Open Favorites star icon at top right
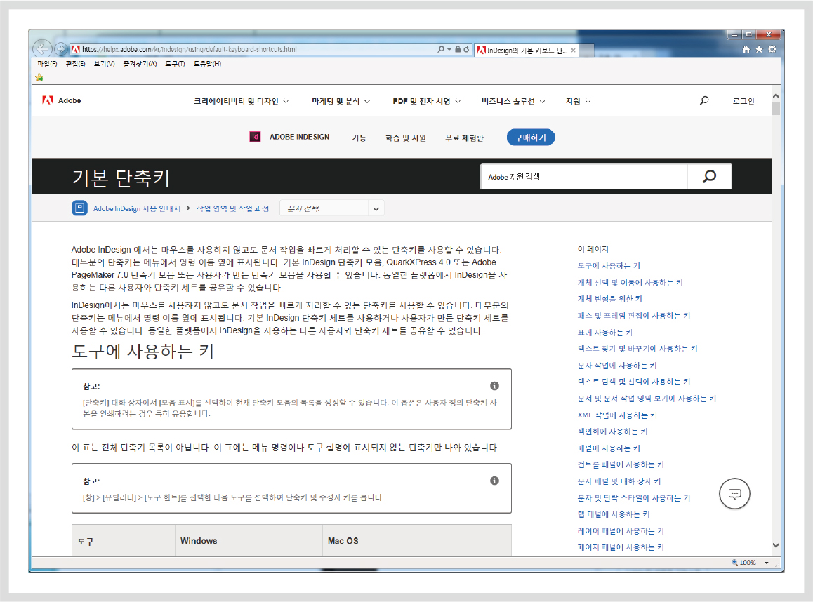 pos(759,49)
